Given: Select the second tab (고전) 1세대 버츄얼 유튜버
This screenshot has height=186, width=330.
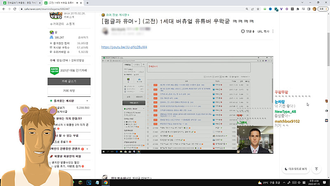Looking at the screenshot, I should [61, 3].
